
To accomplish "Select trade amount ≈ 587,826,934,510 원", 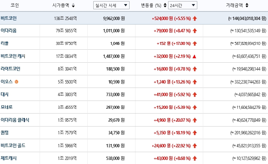I will 248,43.
